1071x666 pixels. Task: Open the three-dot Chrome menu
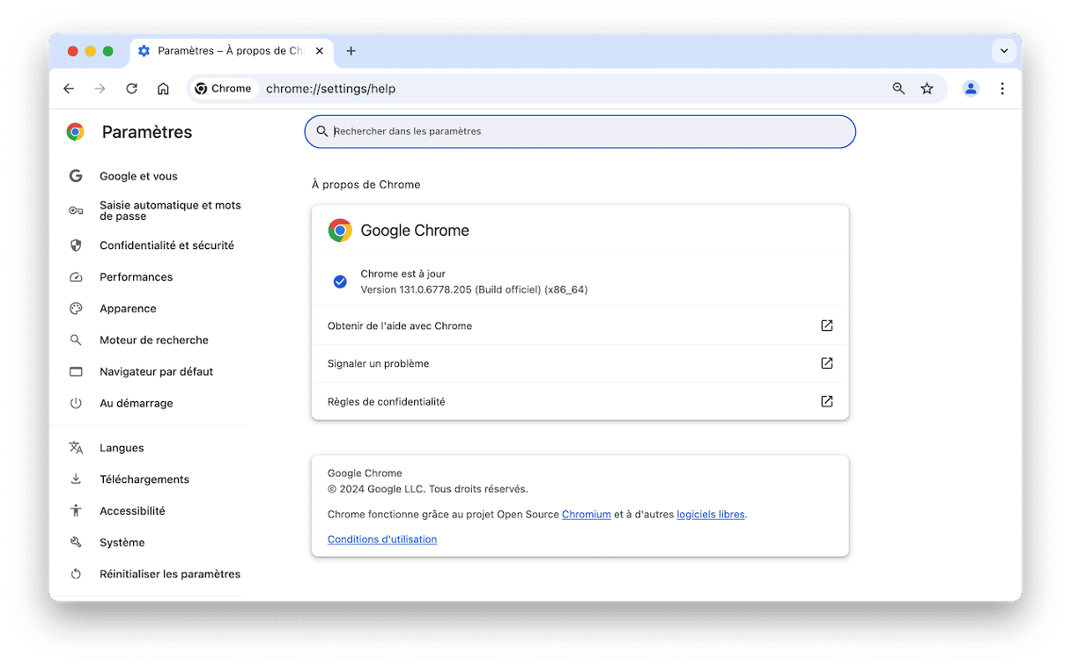(x=1002, y=89)
